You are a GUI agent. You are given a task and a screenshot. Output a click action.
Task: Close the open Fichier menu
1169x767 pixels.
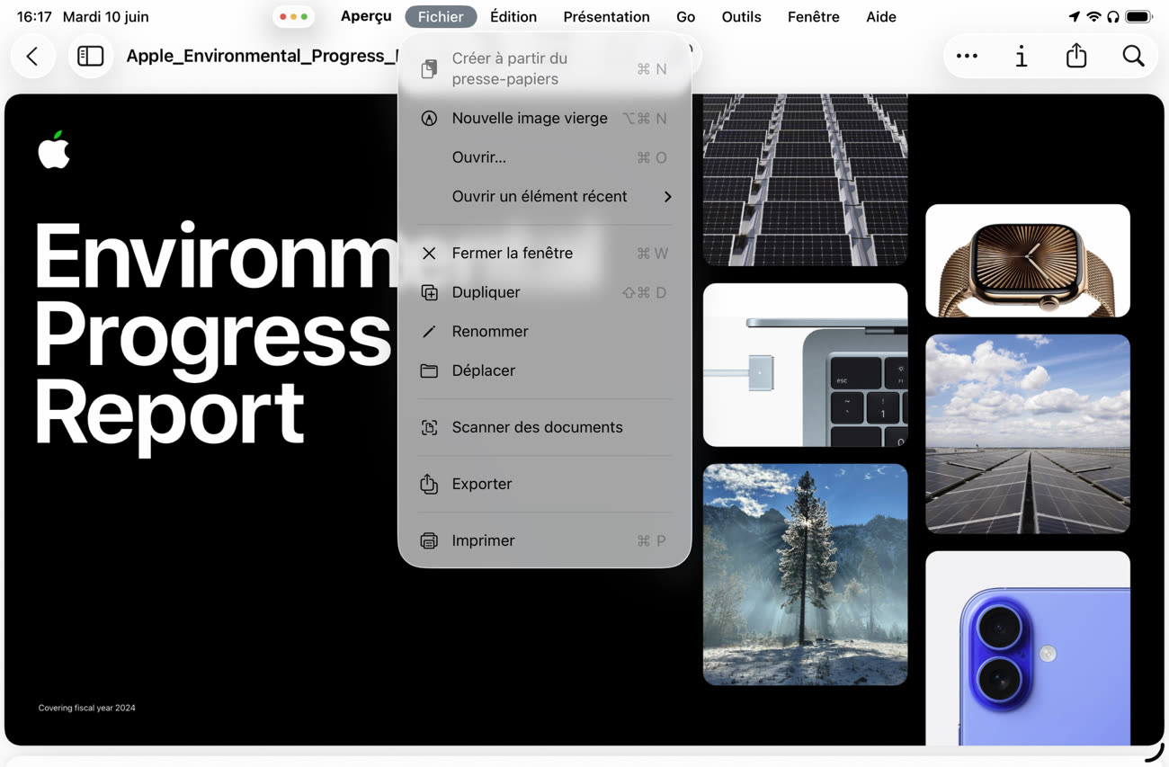[441, 16]
